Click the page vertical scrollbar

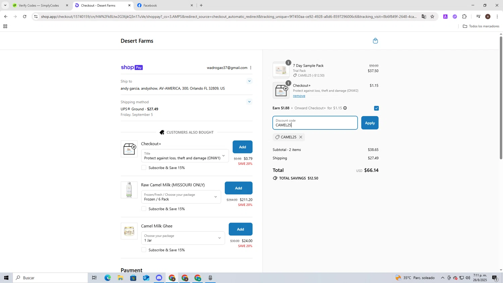[x=501, y=97]
